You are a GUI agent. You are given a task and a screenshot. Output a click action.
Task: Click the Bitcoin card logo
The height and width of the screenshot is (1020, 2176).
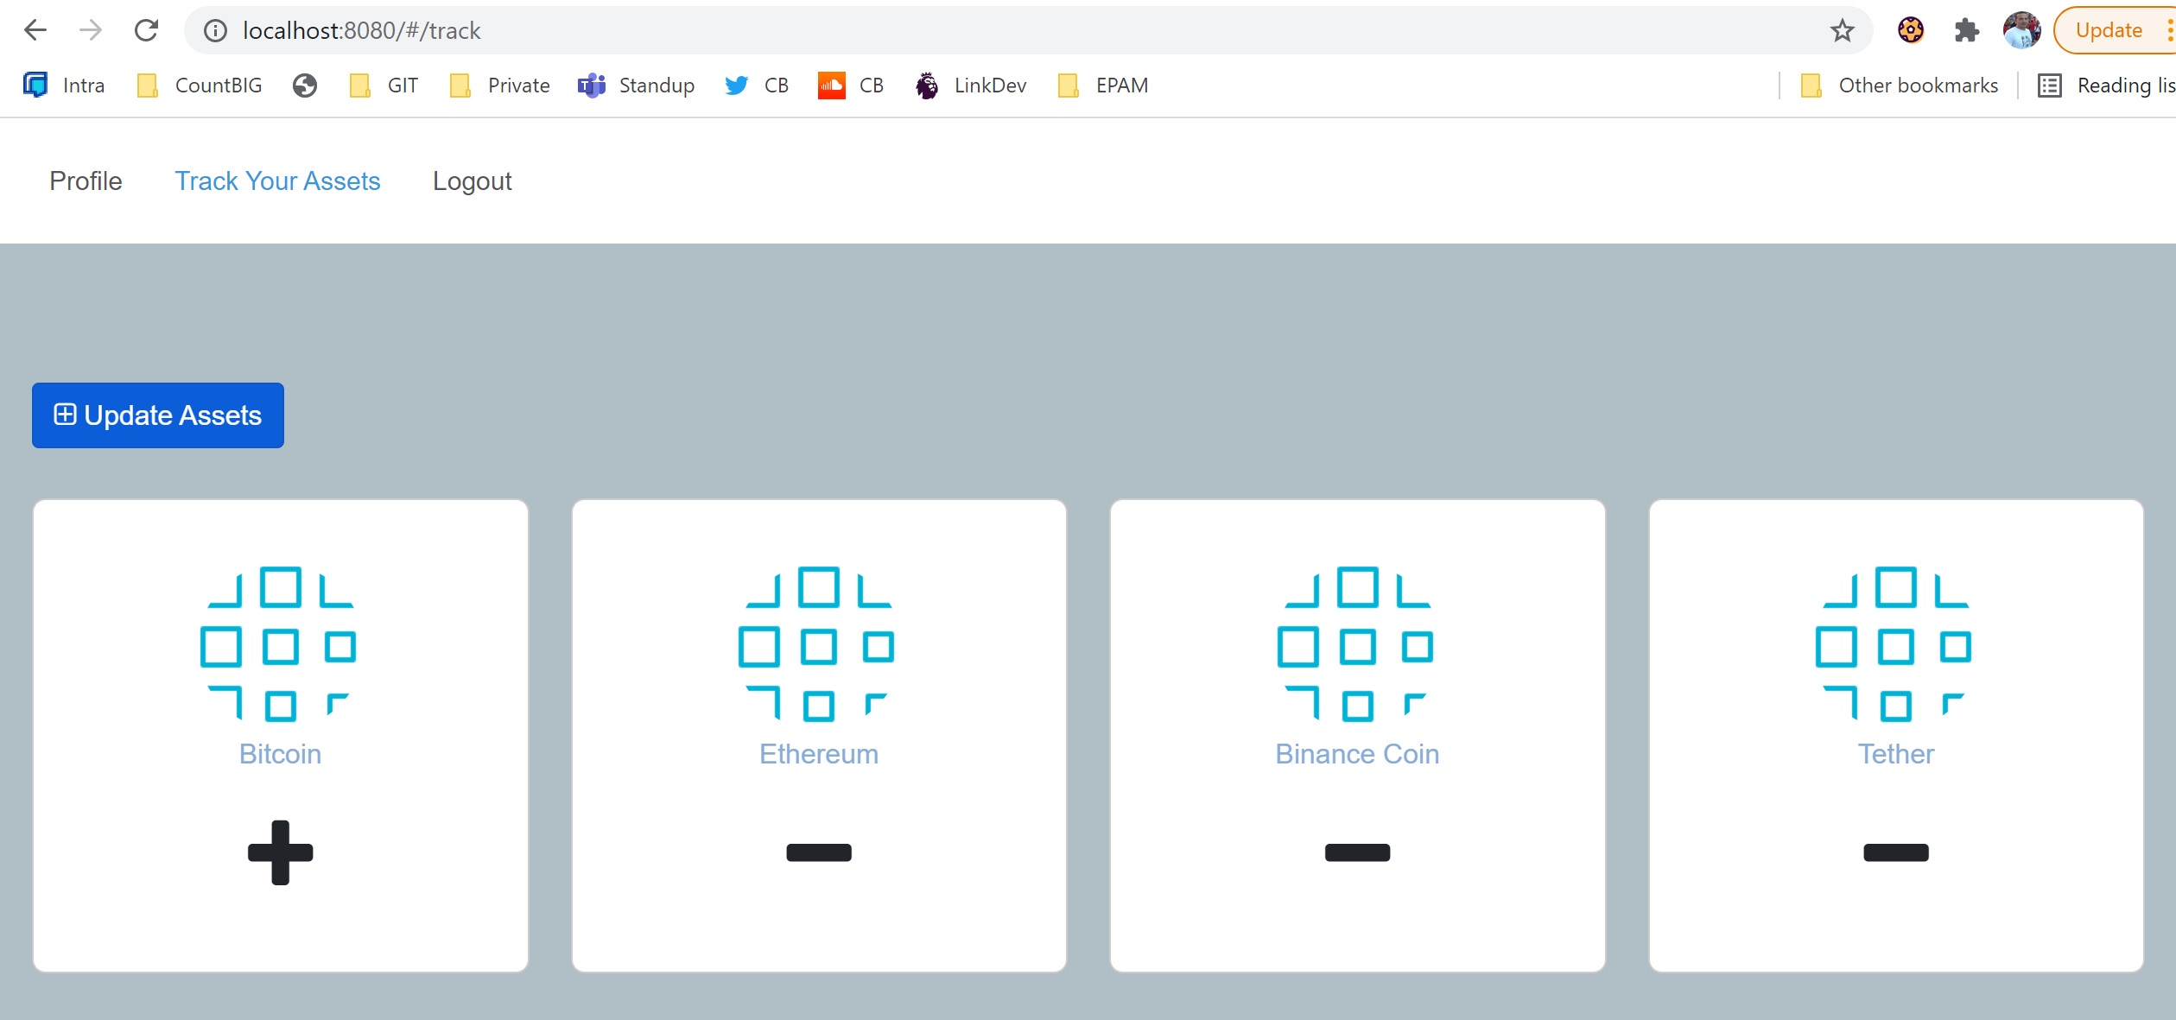(279, 643)
